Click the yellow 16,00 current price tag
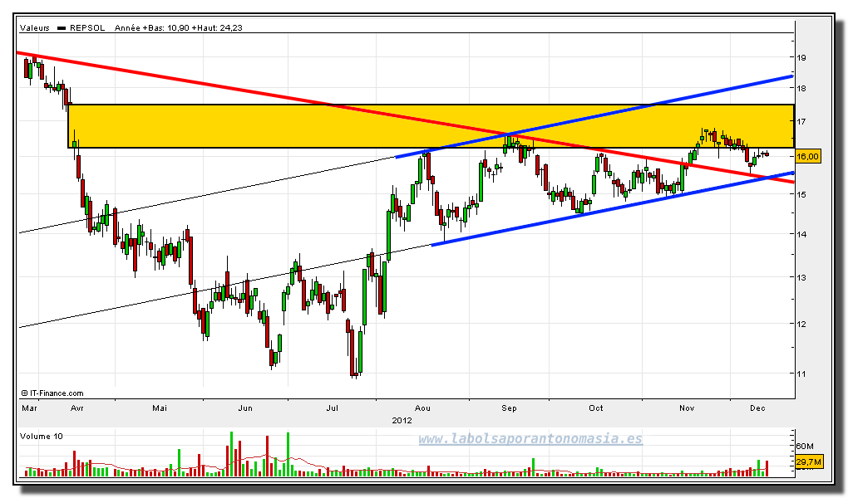 [807, 157]
